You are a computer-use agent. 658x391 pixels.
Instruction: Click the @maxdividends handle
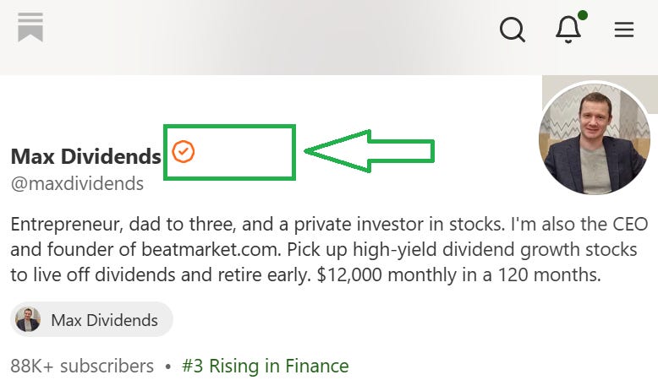(77, 183)
